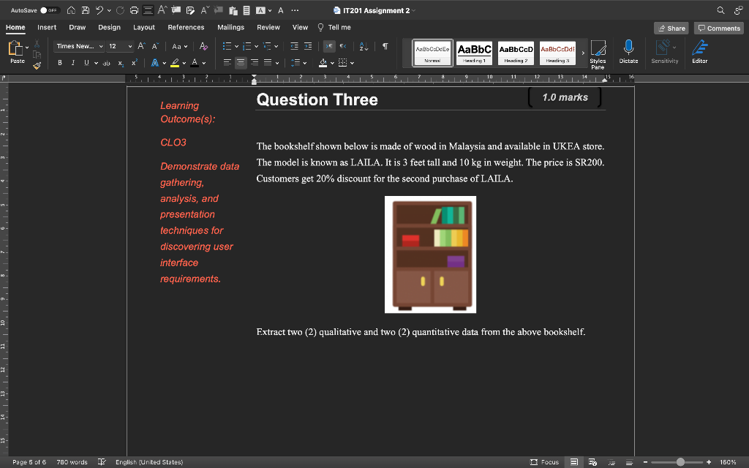Viewport: 749px width, 468px height.
Task: Select the Bold formatting icon
Action: pyautogui.click(x=60, y=63)
